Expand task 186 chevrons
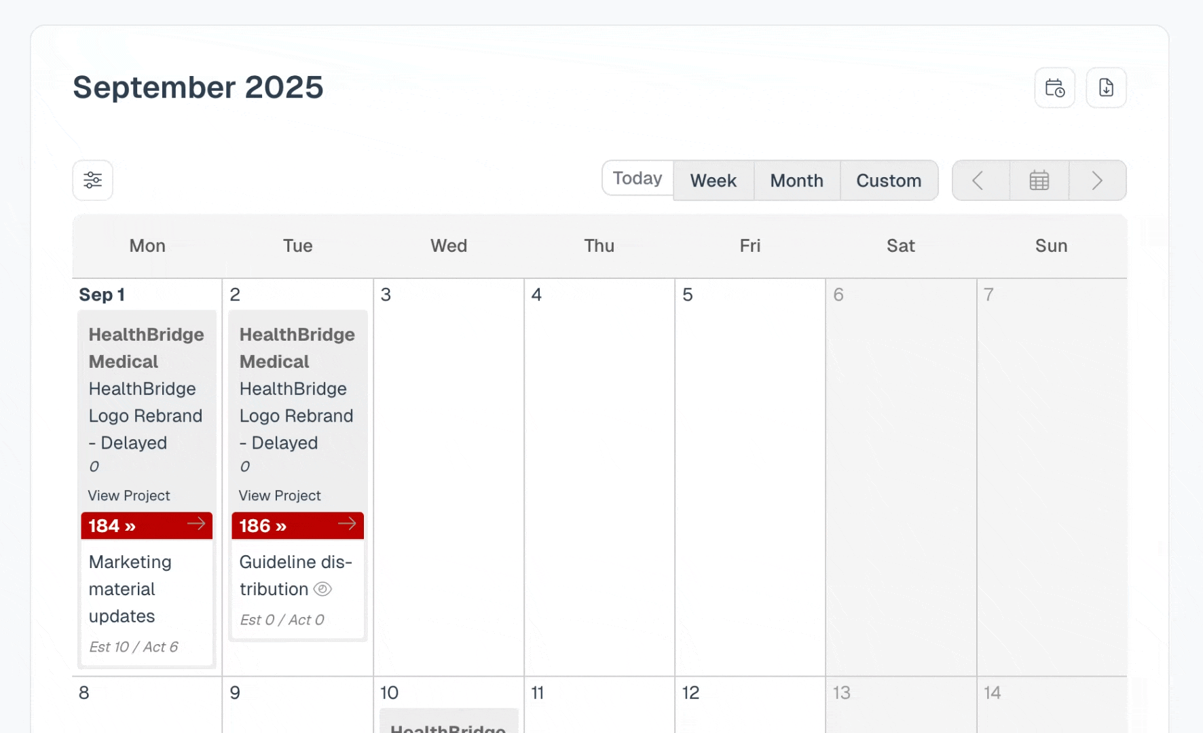 (x=281, y=527)
